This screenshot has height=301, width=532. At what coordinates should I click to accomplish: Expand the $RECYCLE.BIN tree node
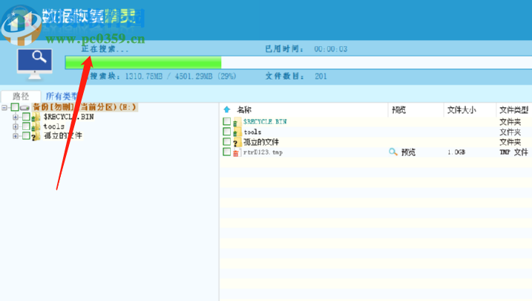(x=16, y=117)
